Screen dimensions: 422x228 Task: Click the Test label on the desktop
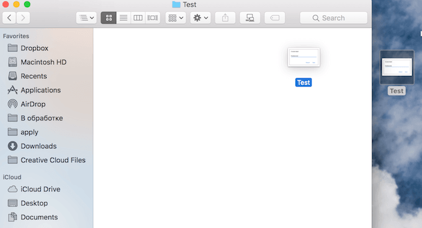point(397,91)
